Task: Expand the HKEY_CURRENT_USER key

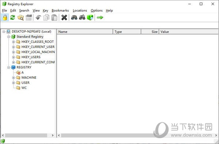Action: (14, 47)
